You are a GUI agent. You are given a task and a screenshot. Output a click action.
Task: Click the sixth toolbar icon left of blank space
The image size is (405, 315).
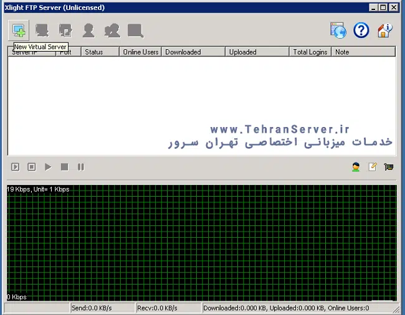(x=135, y=30)
